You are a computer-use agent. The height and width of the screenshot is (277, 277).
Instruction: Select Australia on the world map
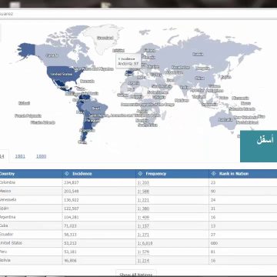(x=225, y=119)
